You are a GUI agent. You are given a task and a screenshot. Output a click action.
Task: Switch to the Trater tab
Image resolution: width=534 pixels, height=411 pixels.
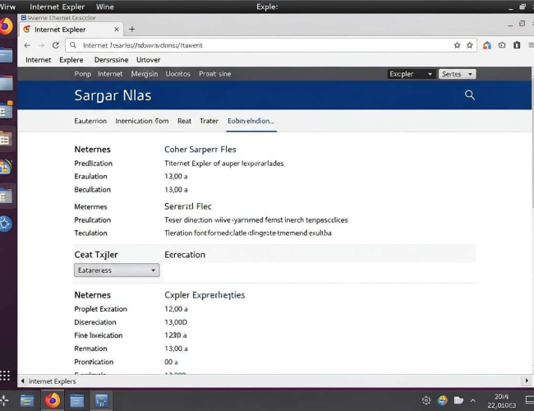pos(209,121)
